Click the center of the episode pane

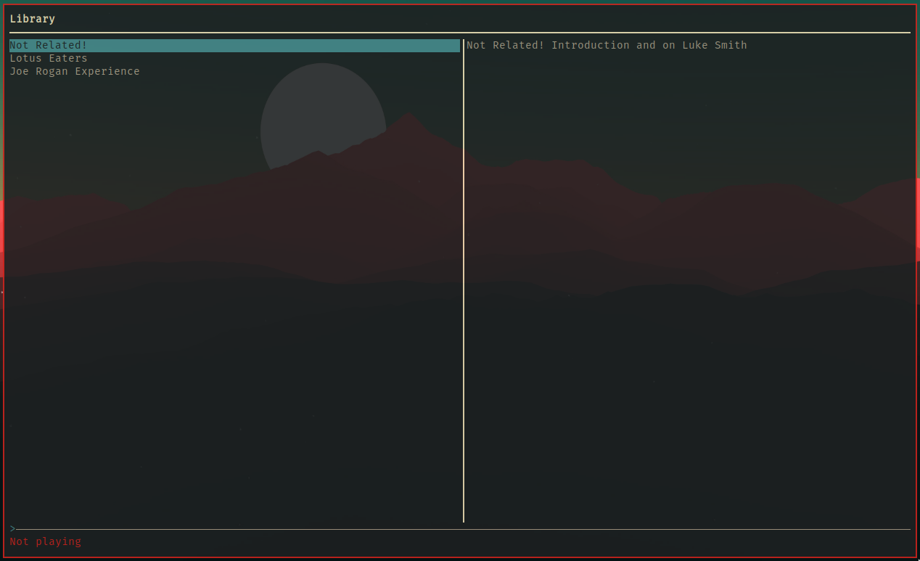689,283
